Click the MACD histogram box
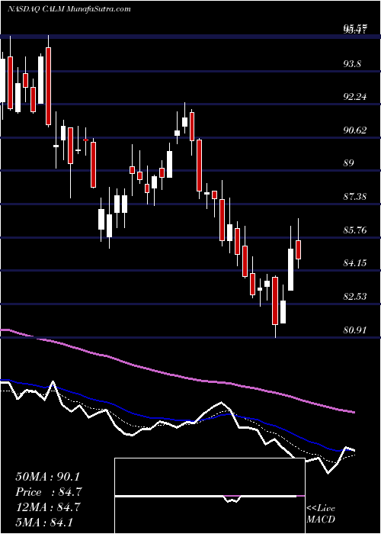This screenshot has width=381, height=534. click(210, 496)
